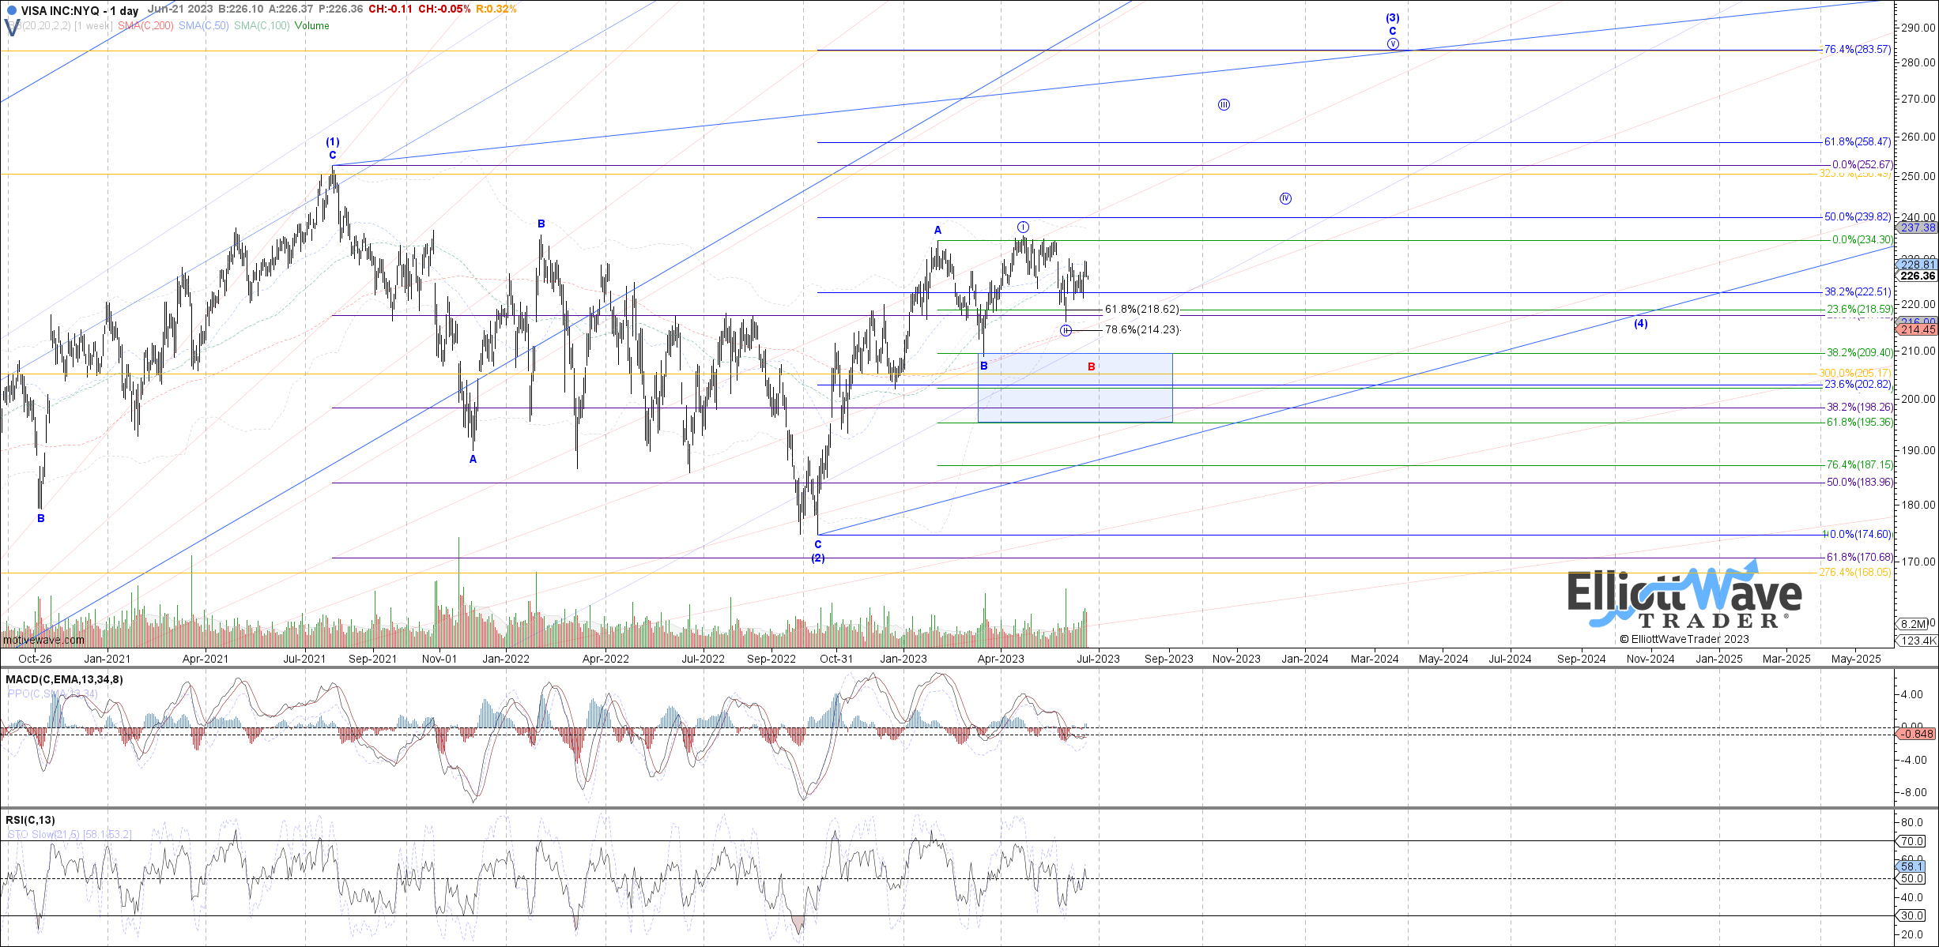This screenshot has height=947, width=1939.
Task: Click the 61.8%(170.68) Fibonacci label
Action: 1859,558
